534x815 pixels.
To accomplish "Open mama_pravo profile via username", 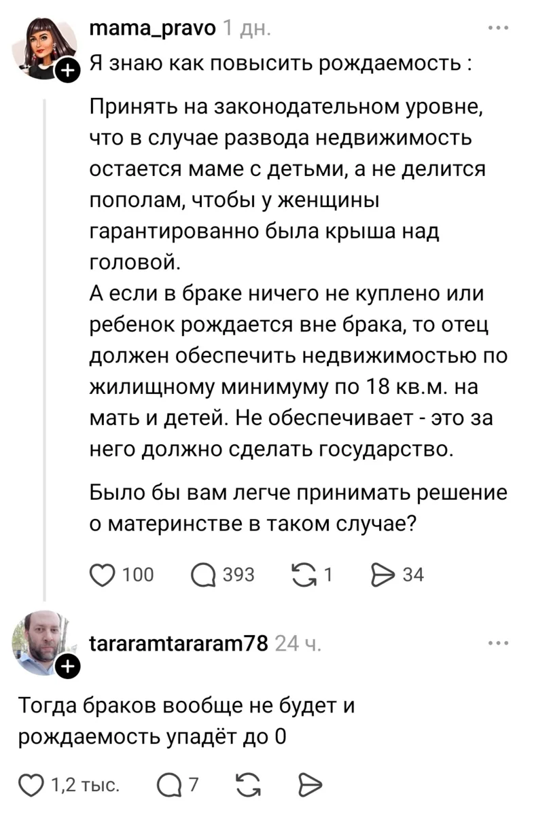I will 153,29.
